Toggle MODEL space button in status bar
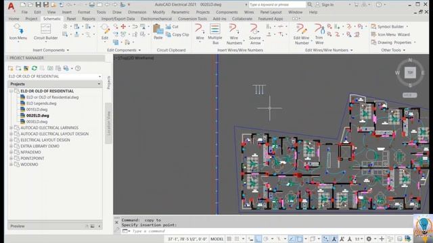The width and height of the screenshot is (433, 243). pyautogui.click(x=216, y=239)
